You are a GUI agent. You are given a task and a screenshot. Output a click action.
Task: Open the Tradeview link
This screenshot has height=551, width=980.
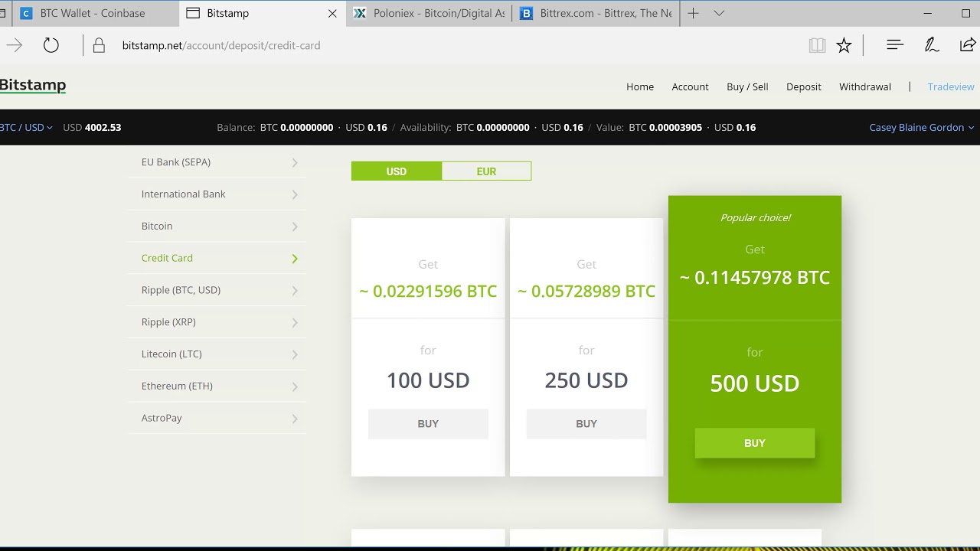(950, 86)
